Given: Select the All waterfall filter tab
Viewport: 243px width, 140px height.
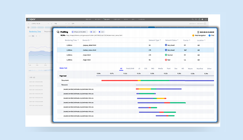Looking at the screenshot, I should point(121,69).
